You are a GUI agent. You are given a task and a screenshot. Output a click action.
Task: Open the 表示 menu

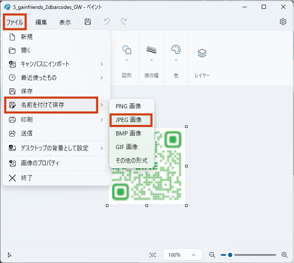pos(65,22)
